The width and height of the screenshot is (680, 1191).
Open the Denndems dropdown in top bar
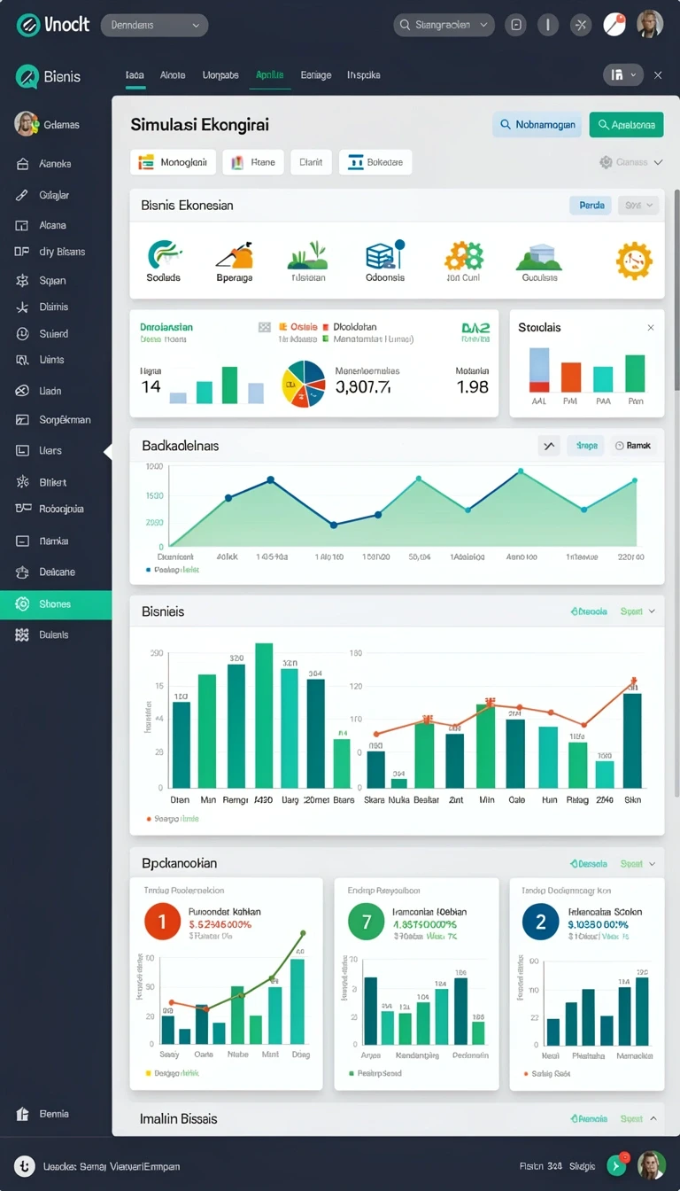[154, 25]
